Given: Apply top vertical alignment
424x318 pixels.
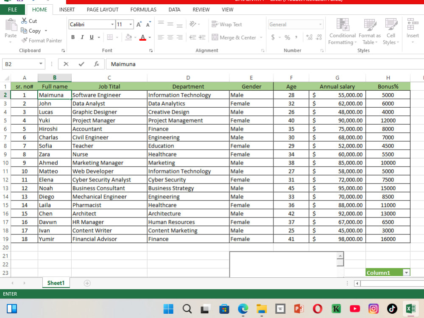Looking at the screenshot, I should click(161, 24).
